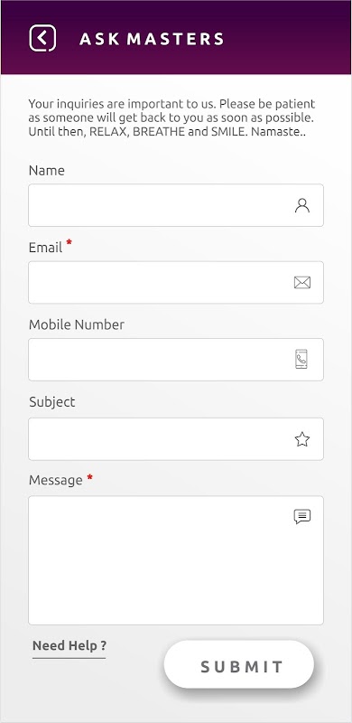
Task: Click the envelope icon in Email field
Action: point(302,283)
